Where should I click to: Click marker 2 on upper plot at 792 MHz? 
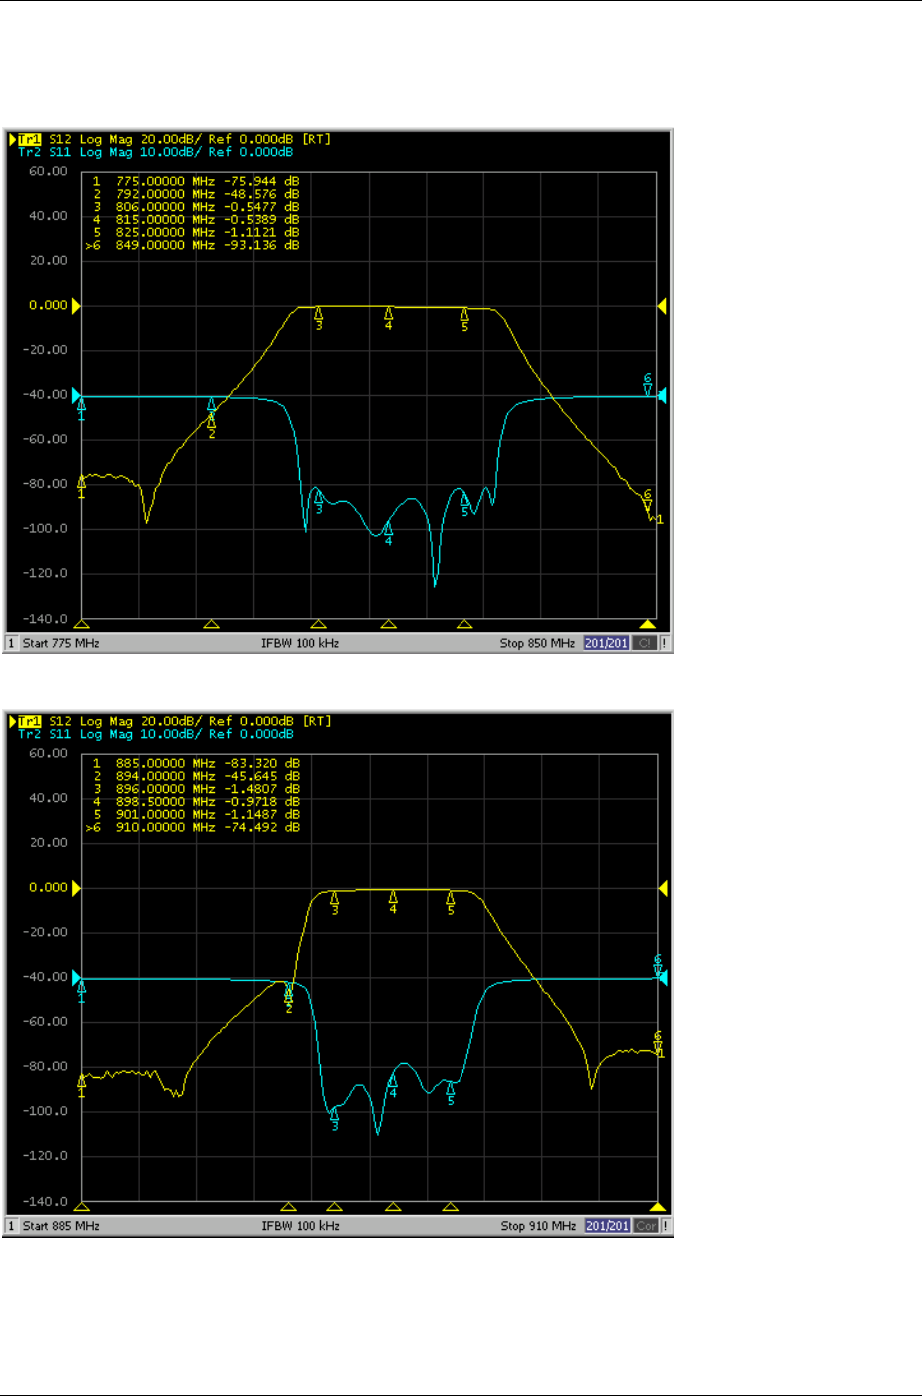pyautogui.click(x=212, y=426)
